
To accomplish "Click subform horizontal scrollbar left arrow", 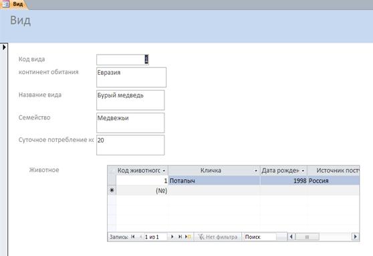I will [291, 237].
